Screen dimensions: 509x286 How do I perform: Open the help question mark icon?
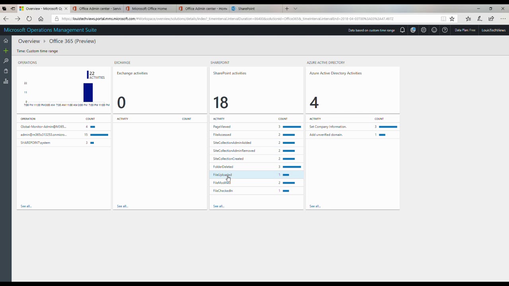[x=445, y=30]
